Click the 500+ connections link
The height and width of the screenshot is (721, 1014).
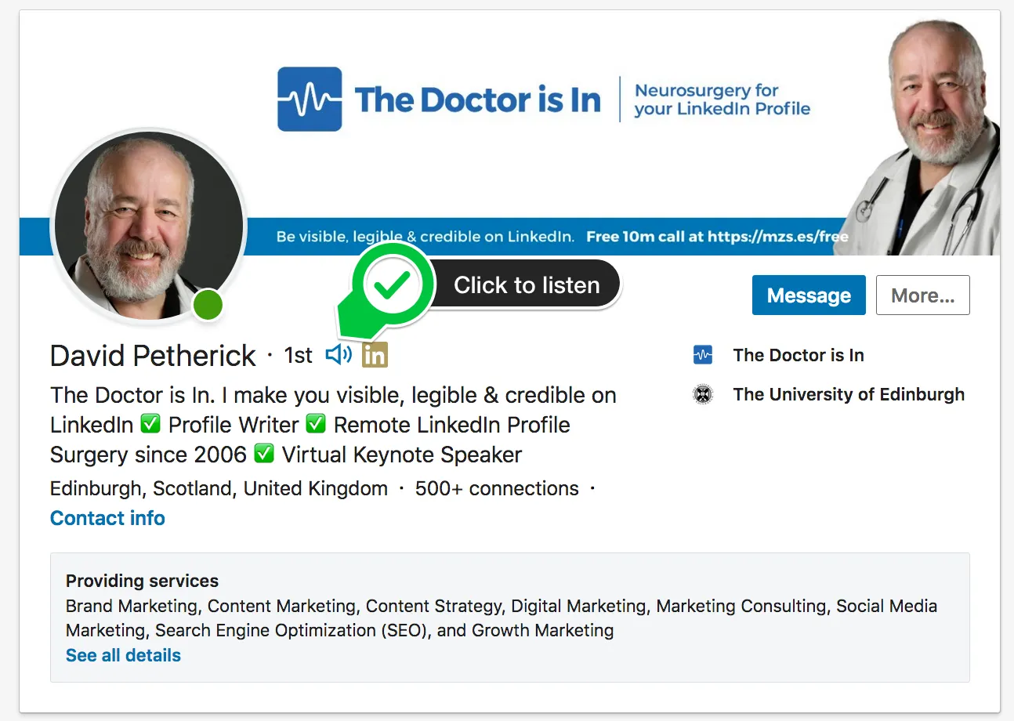click(x=497, y=488)
